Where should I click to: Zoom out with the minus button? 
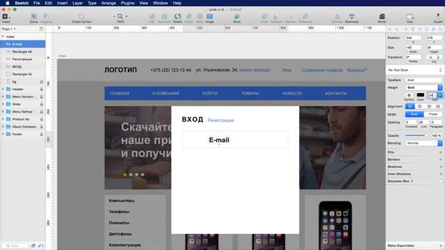click(x=114, y=17)
